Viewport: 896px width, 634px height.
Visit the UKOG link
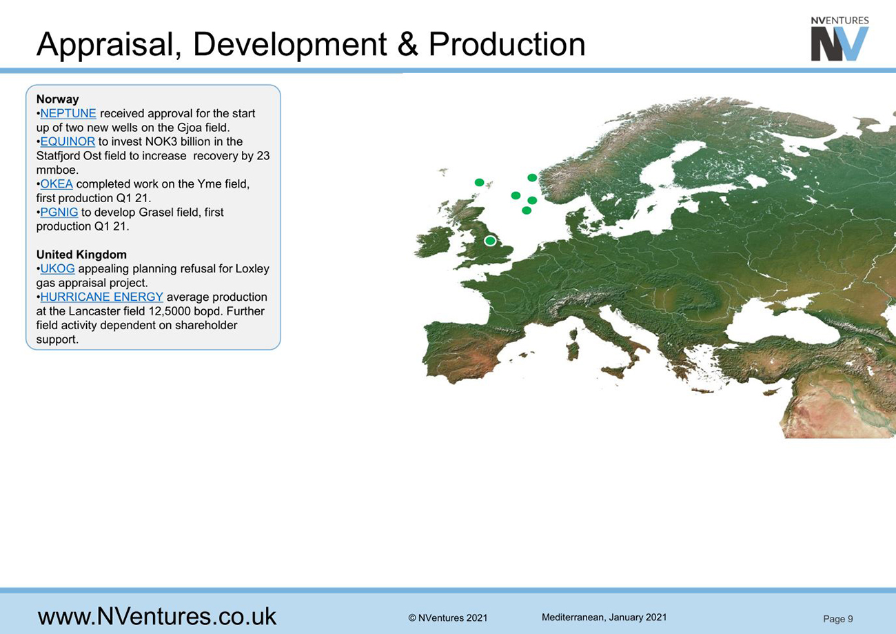click(58, 269)
